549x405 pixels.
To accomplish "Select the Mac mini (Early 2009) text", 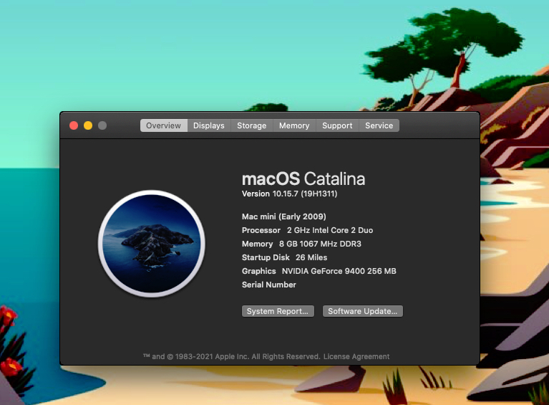I will [284, 216].
